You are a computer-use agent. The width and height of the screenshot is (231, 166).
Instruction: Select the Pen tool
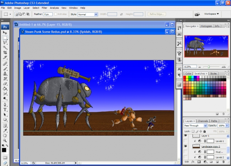pyautogui.click(x=5, y=105)
